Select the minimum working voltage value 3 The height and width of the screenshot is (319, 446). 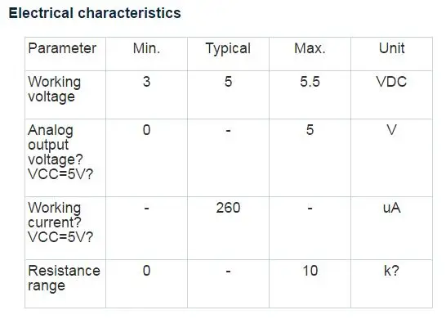(x=146, y=82)
